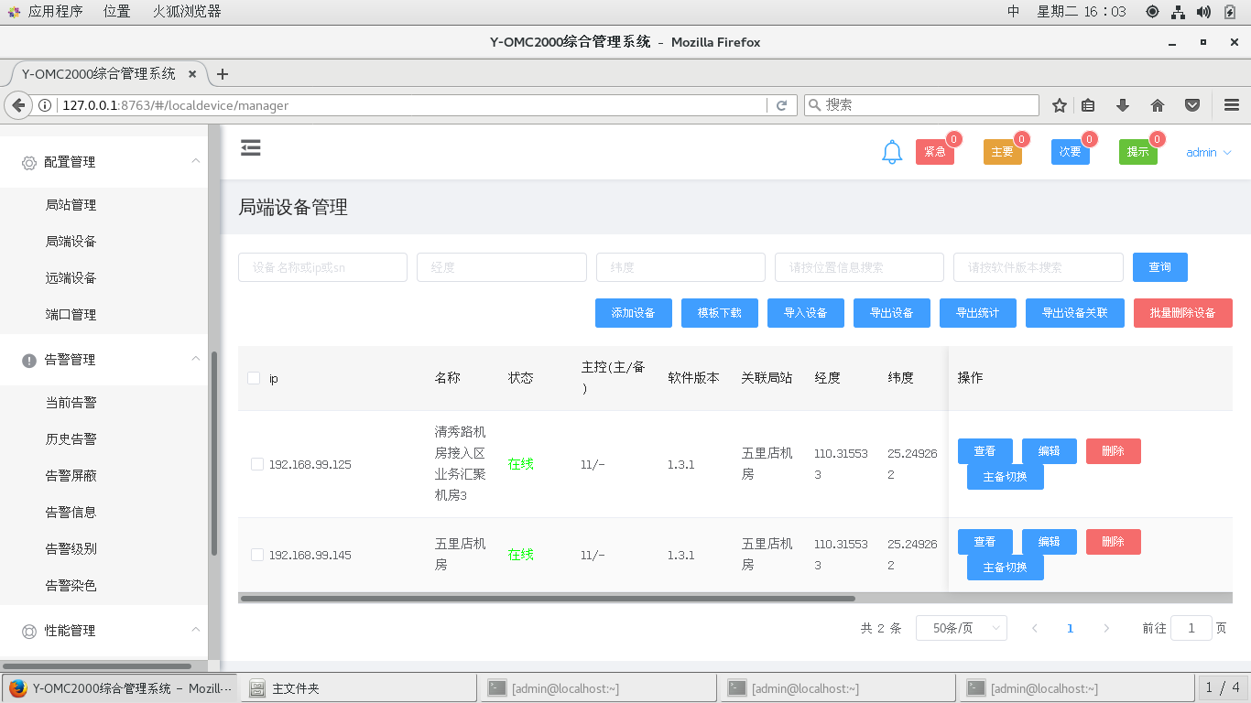Open the Pocket icon in the toolbar

pos(1192,105)
